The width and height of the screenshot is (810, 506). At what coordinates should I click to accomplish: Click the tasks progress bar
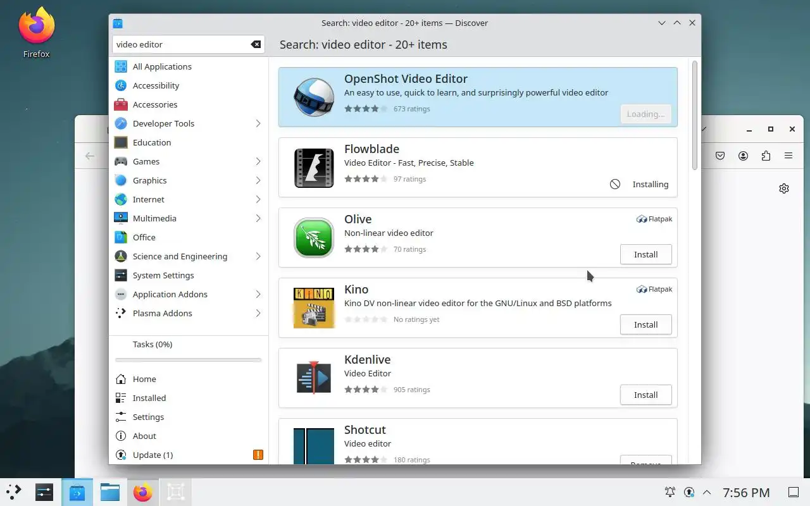tap(189, 360)
